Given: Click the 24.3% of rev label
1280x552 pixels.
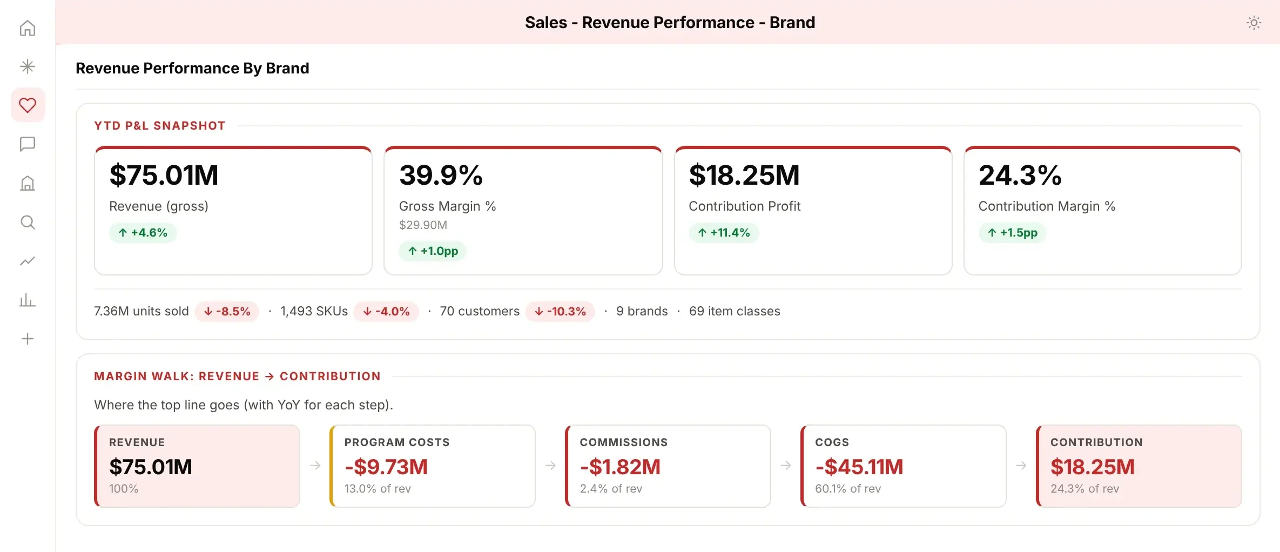Looking at the screenshot, I should (x=1084, y=489).
